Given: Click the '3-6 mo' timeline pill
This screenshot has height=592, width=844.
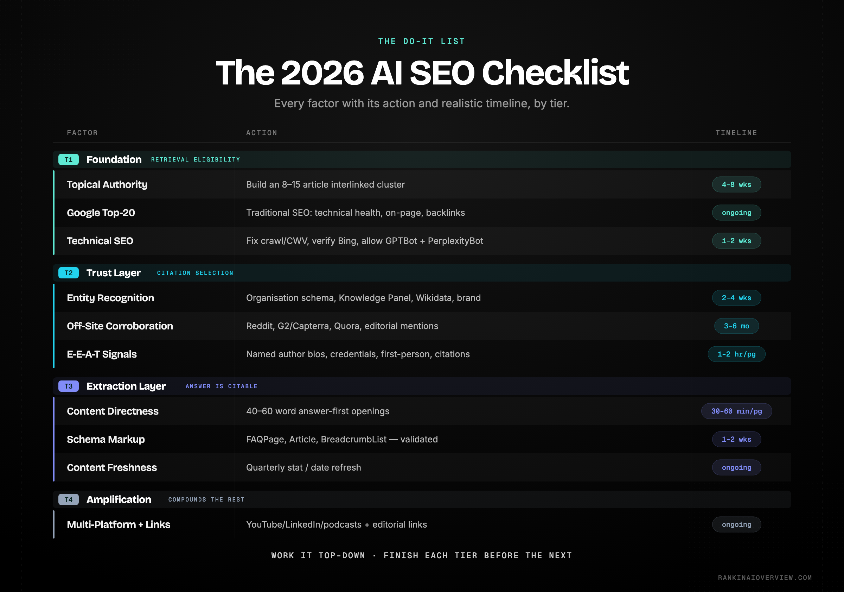Looking at the screenshot, I should [x=736, y=326].
